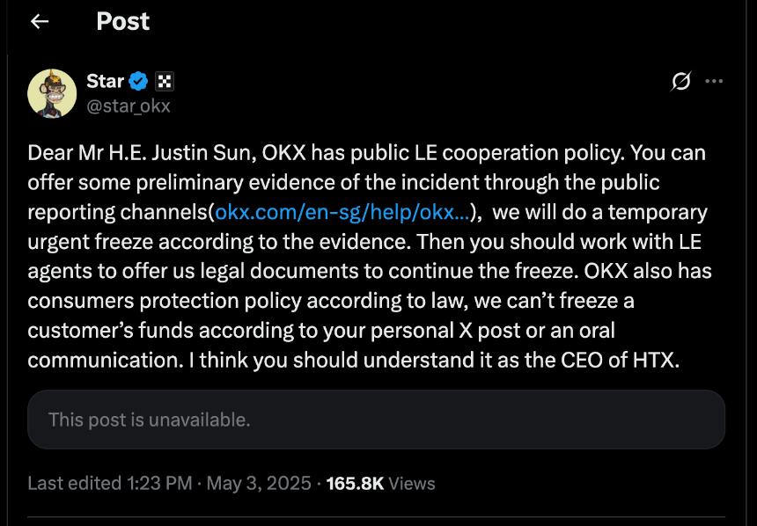The image size is (757, 526).
Task: Click the @star_okx username handle
Action: click(x=129, y=106)
